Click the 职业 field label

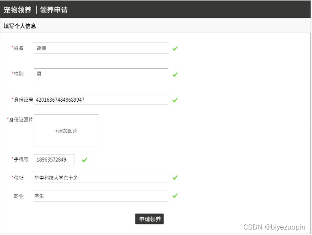(x=18, y=197)
